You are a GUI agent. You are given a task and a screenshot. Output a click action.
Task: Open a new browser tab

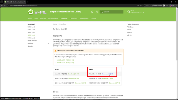28,2
